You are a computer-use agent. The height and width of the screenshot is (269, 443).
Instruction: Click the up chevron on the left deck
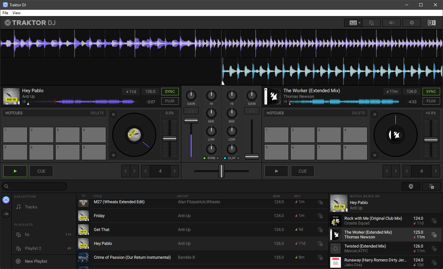(x=113, y=115)
